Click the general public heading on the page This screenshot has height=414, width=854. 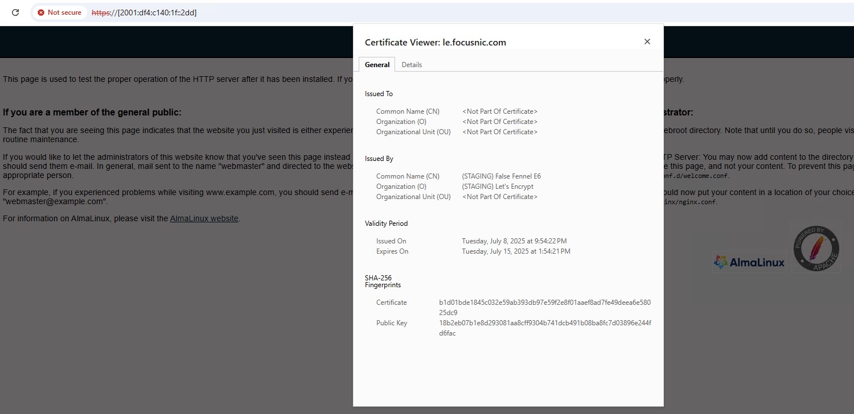tap(92, 113)
